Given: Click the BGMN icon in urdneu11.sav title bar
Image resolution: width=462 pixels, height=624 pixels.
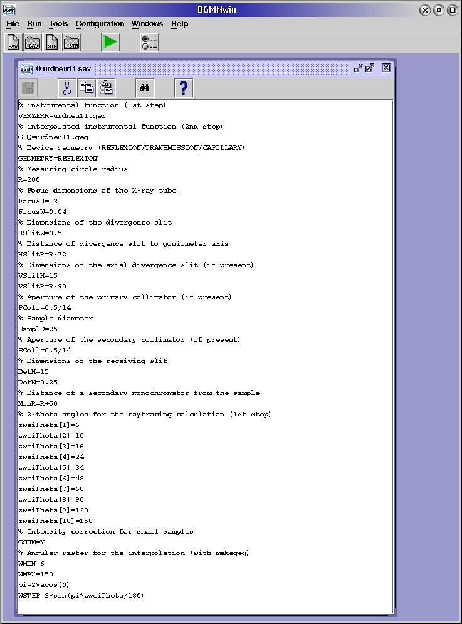Looking at the screenshot, I should point(27,69).
